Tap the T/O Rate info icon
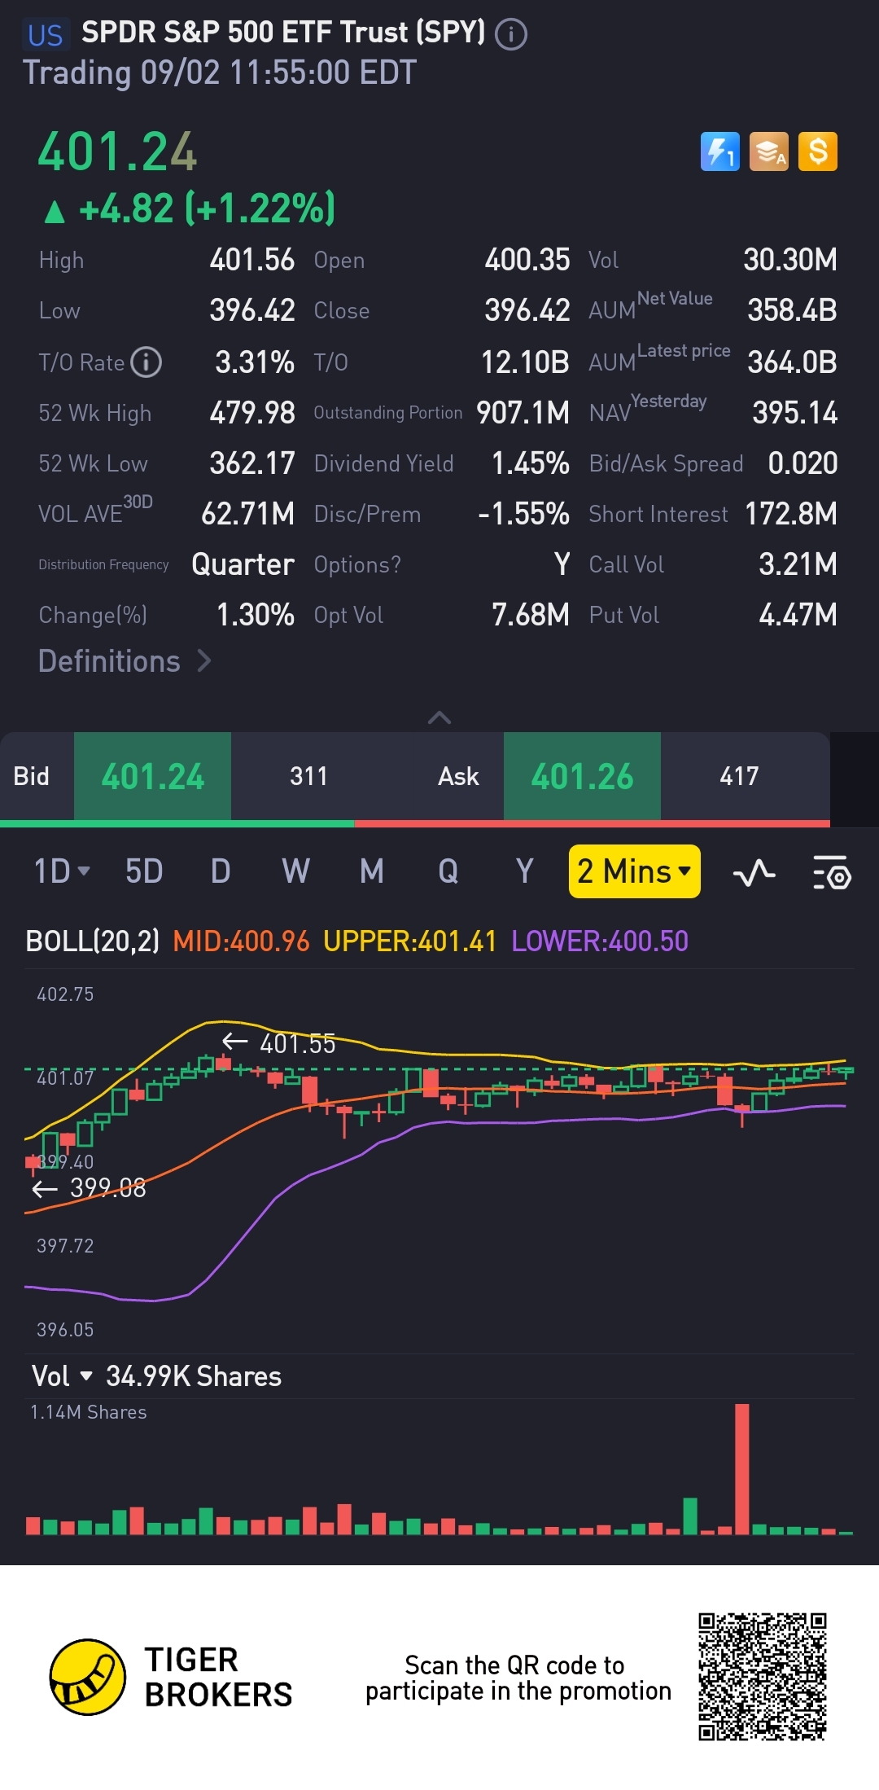879x1790 pixels. pos(146,362)
